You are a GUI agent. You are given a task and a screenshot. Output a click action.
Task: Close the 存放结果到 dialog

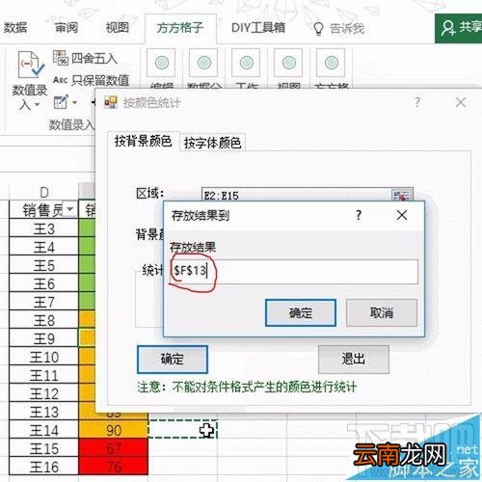click(402, 215)
